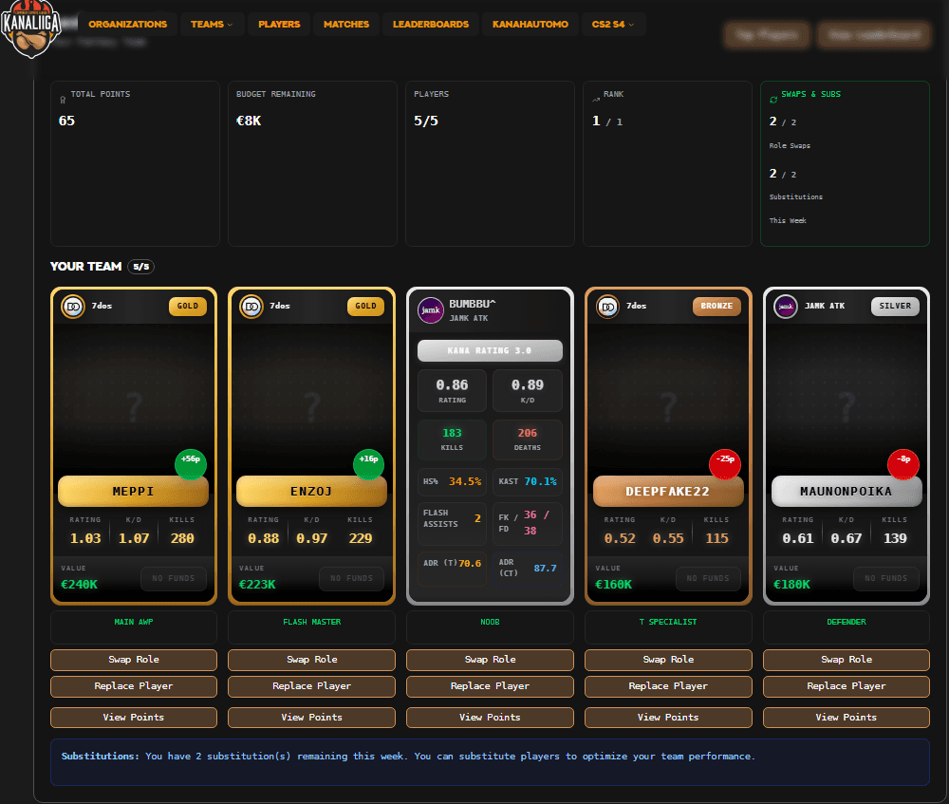Click the No Funds button on Enzoj card
The image size is (949, 804).
(x=352, y=579)
